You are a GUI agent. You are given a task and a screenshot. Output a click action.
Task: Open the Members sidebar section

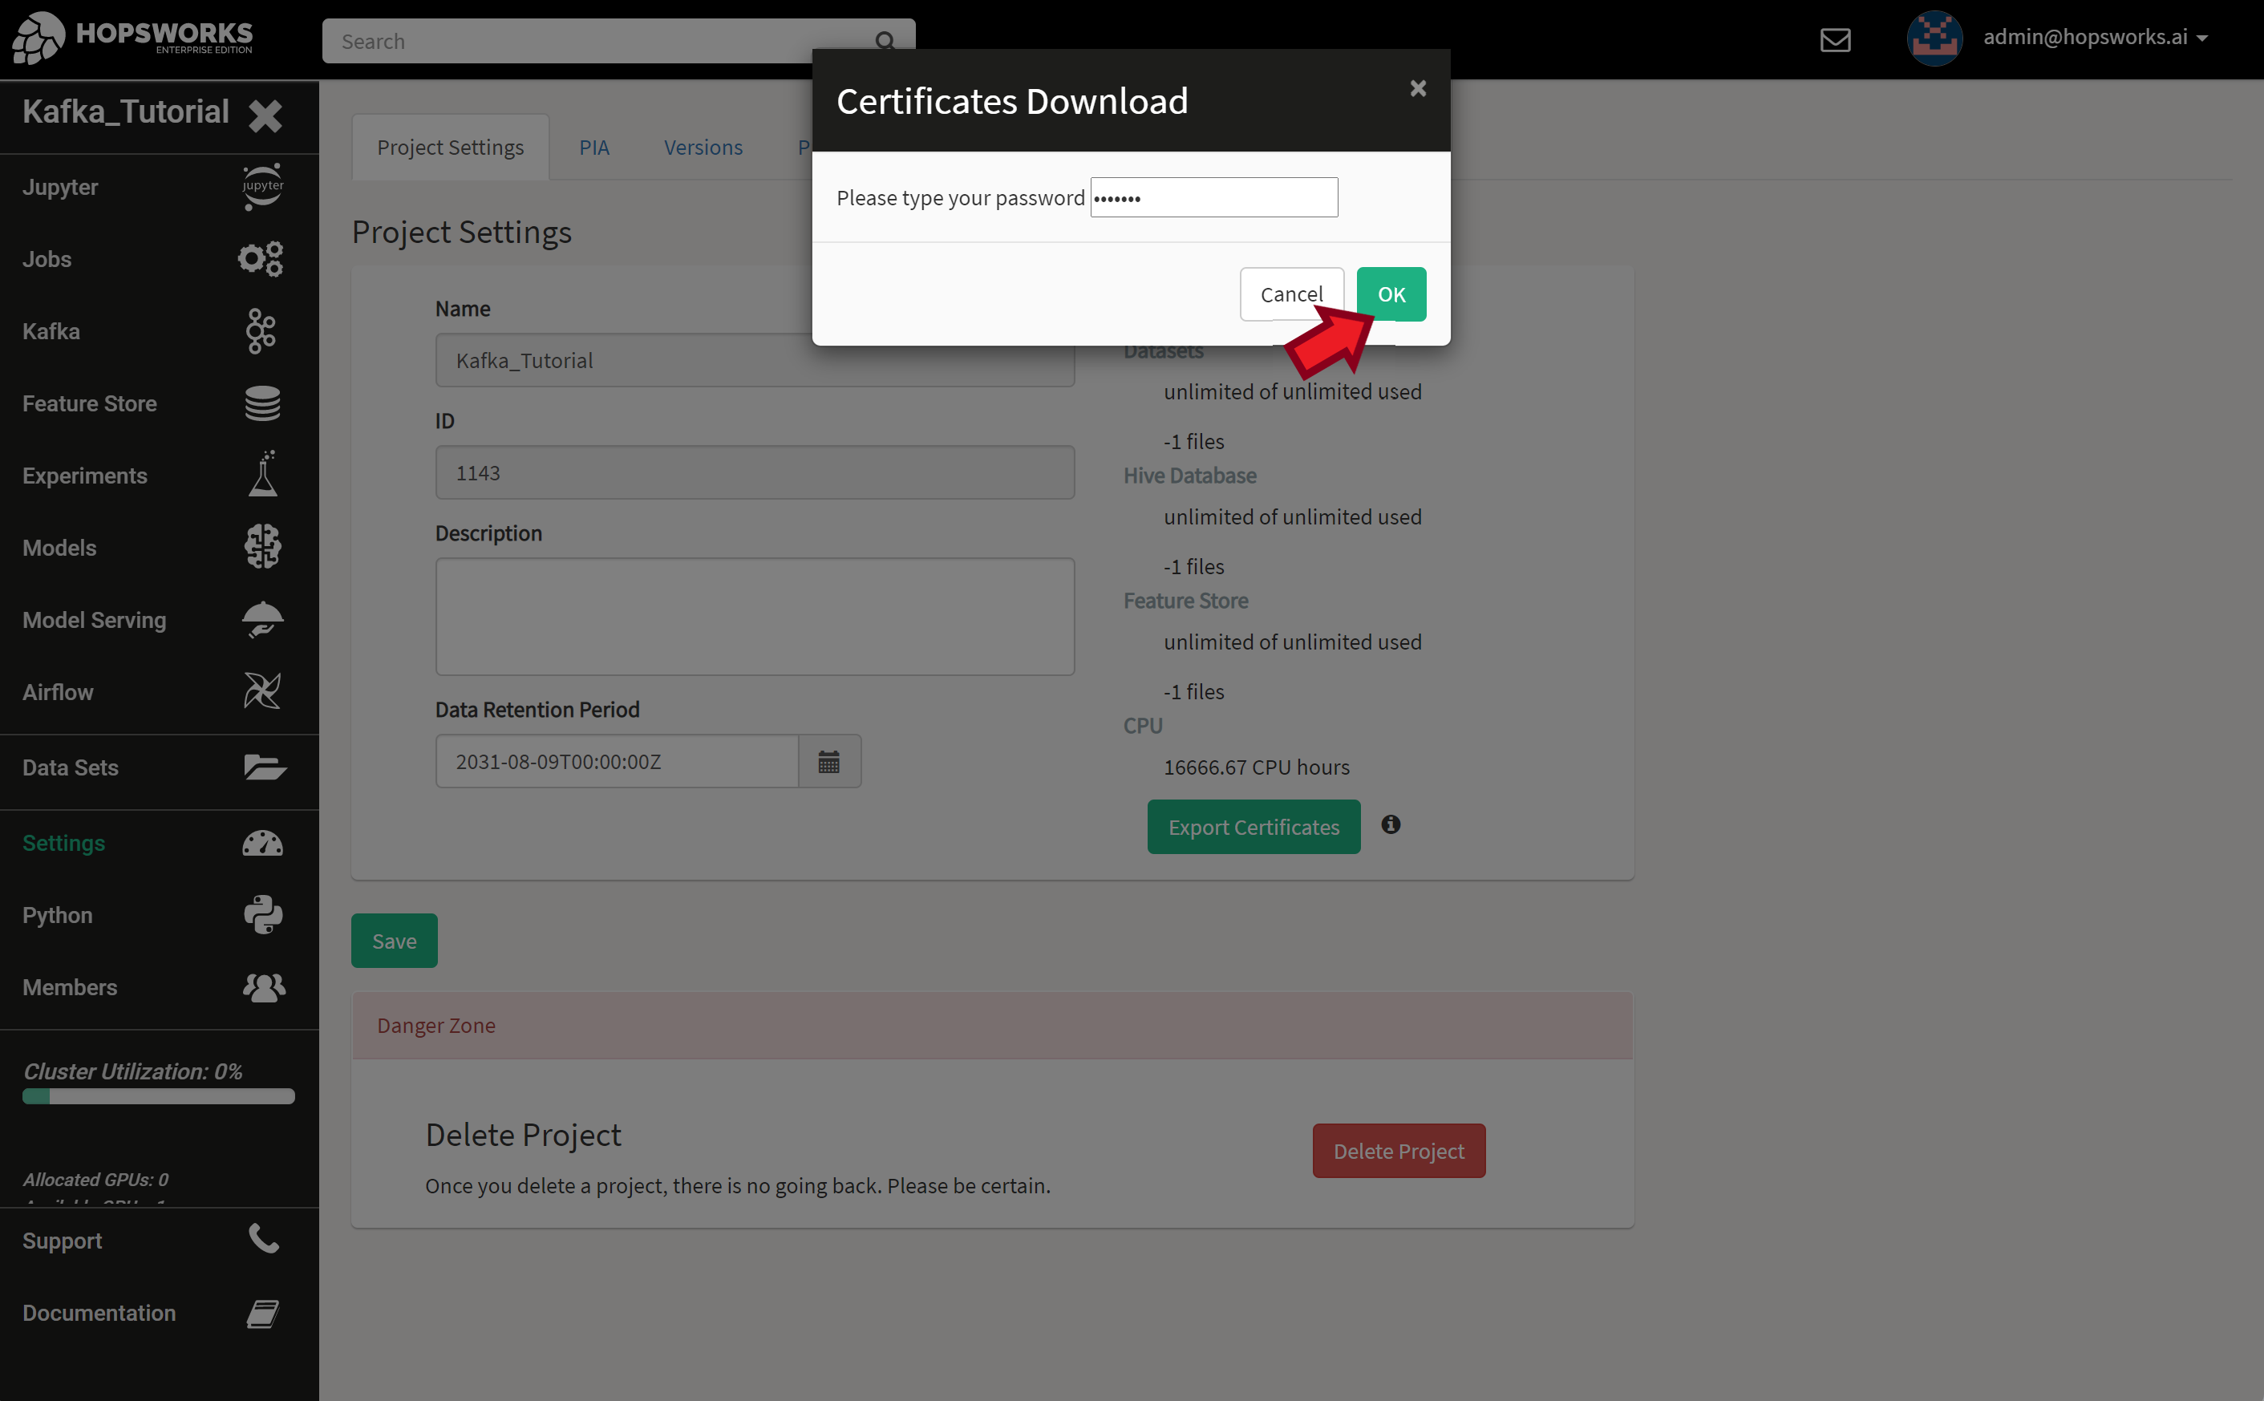point(70,987)
